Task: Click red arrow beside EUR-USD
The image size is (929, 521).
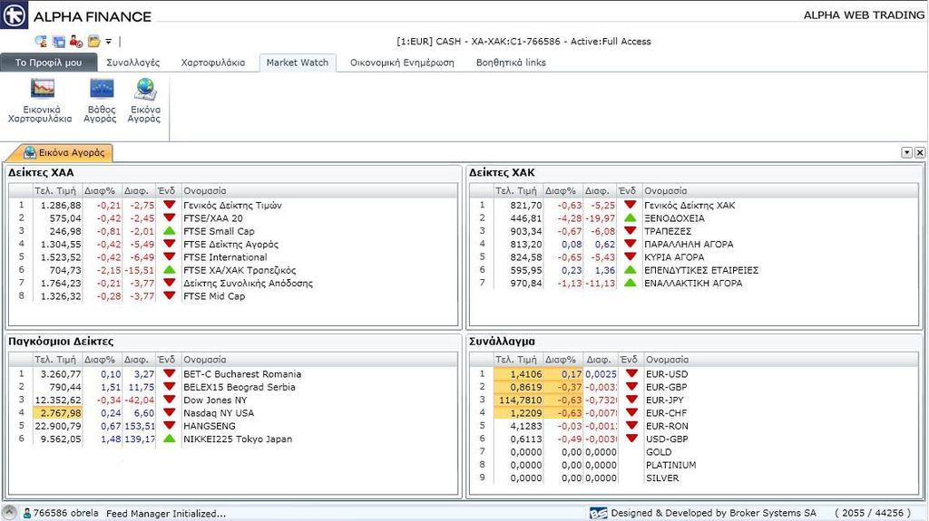Action: 631,373
